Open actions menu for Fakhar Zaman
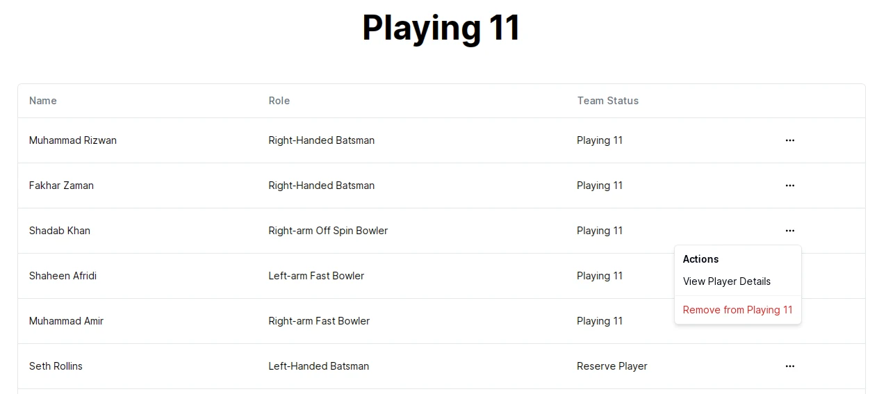The height and width of the screenshot is (394, 895). click(x=789, y=186)
